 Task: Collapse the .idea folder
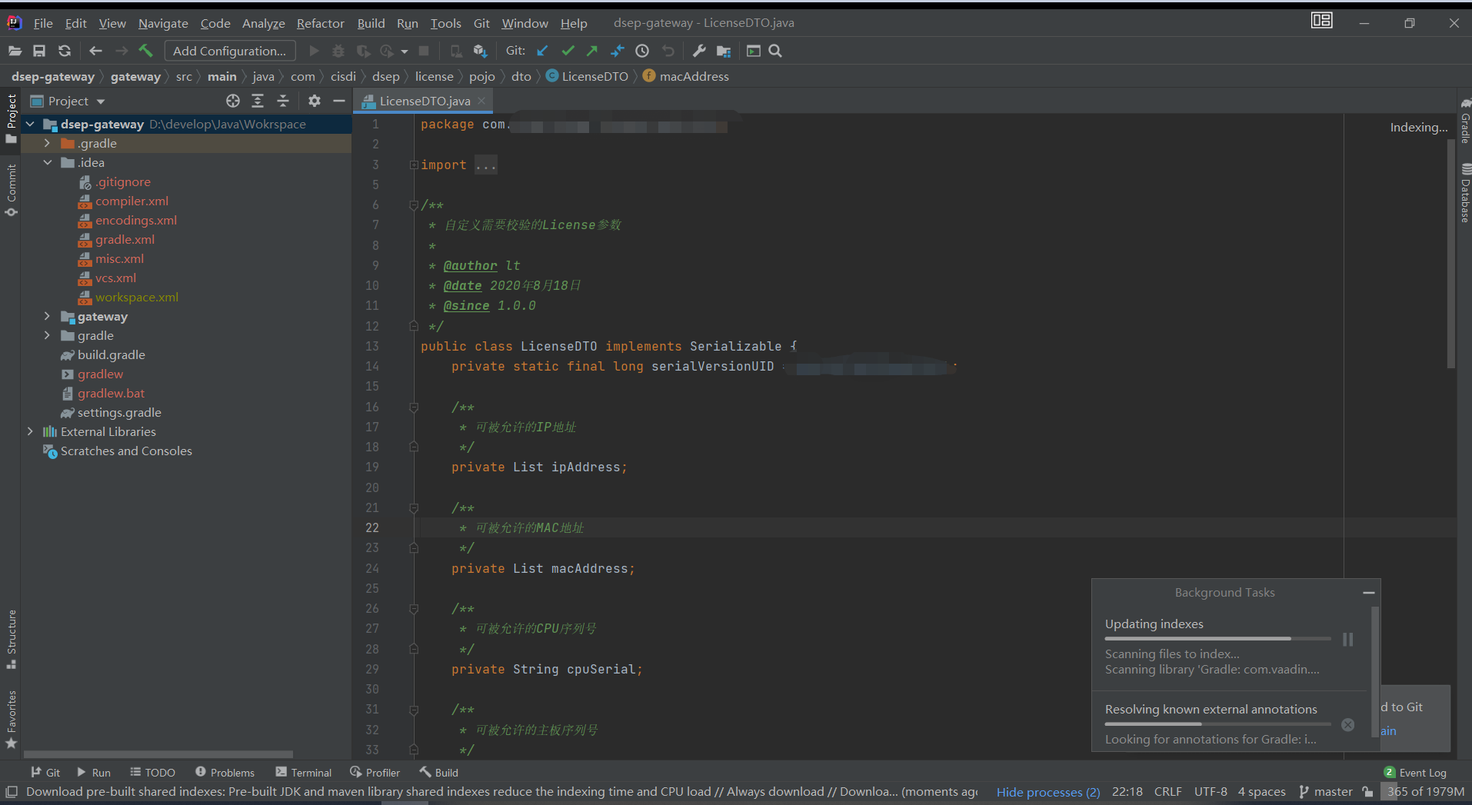coord(47,162)
